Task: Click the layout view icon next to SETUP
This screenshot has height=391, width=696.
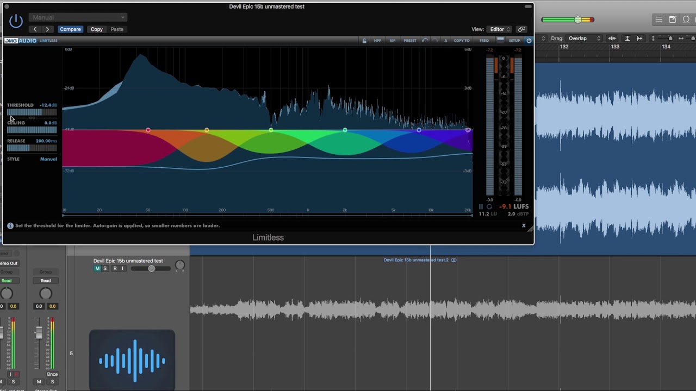Action: tap(500, 40)
